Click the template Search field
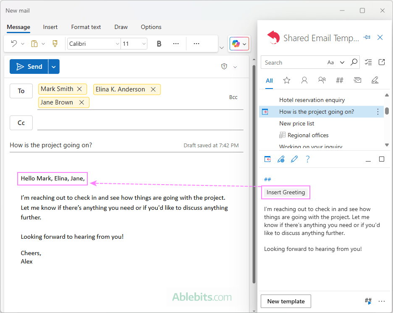Image resolution: width=393 pixels, height=313 pixels. pos(294,63)
